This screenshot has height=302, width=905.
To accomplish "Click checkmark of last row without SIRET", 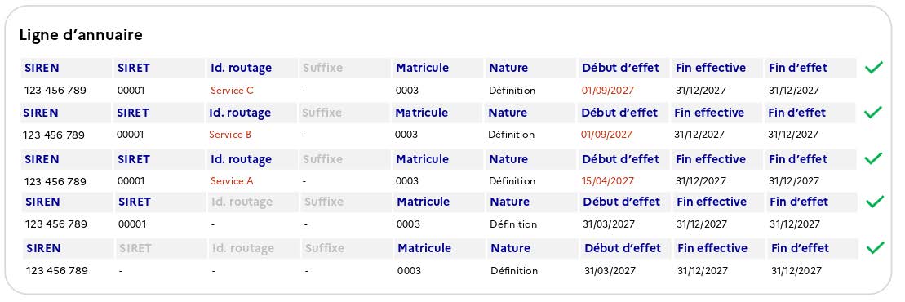I will pyautogui.click(x=876, y=248).
